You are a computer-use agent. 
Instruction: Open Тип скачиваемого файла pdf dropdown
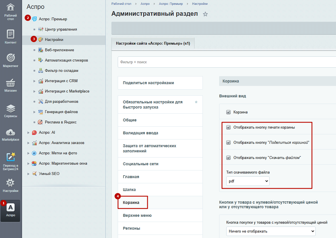tap(248, 181)
